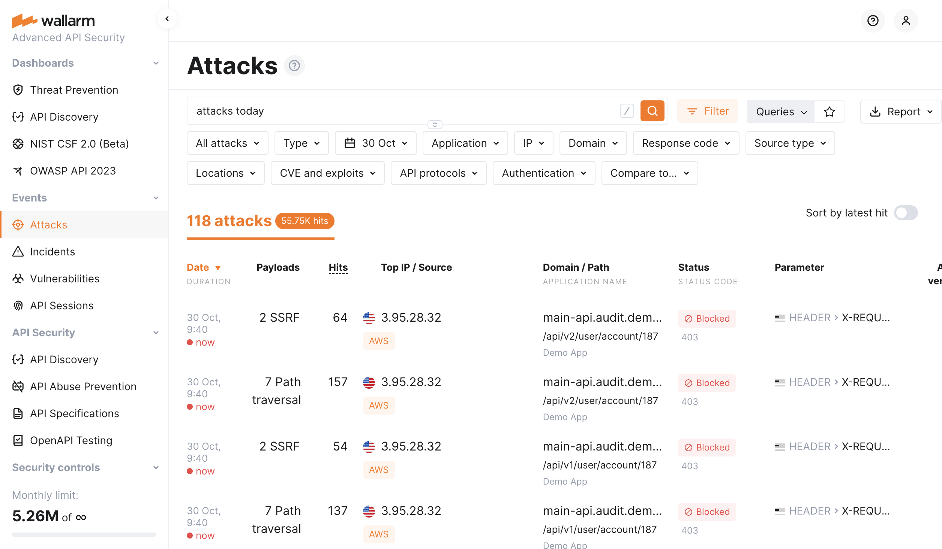The image size is (942, 549).
Task: Collapse the sidebar with the arrow button
Action: [167, 19]
